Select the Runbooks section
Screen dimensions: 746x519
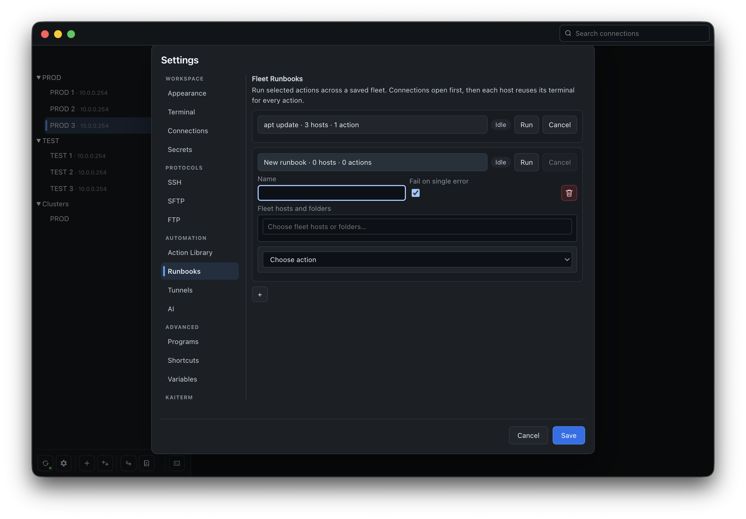pyautogui.click(x=200, y=271)
